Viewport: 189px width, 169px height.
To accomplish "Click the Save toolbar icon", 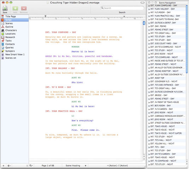I will click(x=5, y=8).
